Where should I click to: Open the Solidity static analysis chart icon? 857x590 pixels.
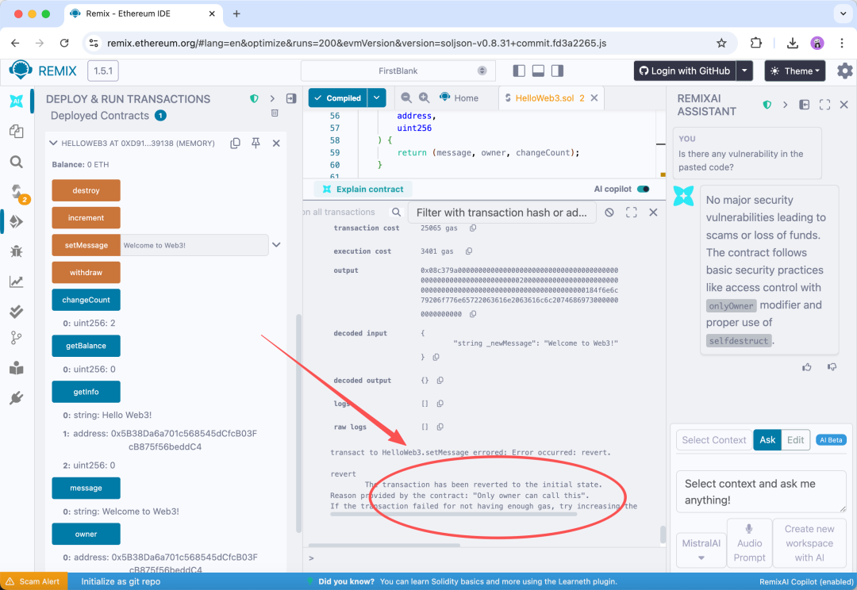17,282
